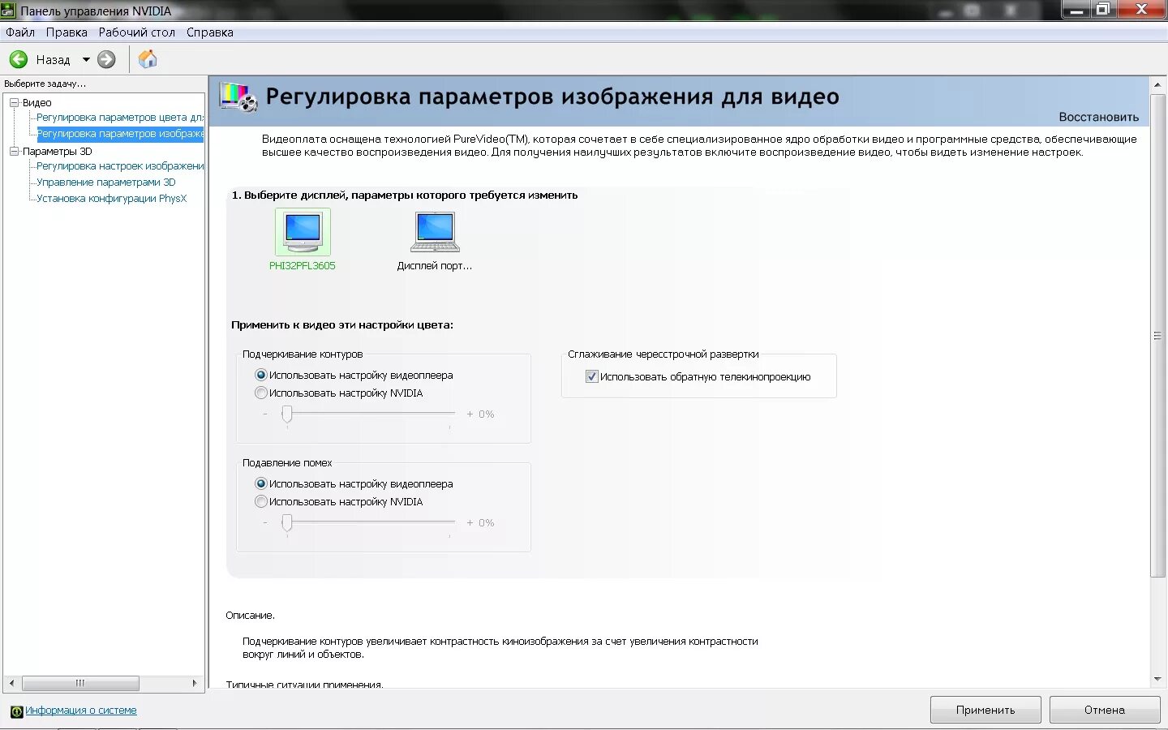1168x730 pixels.
Task: Click the NVIDIA title bar app icon
Action: [x=8, y=11]
